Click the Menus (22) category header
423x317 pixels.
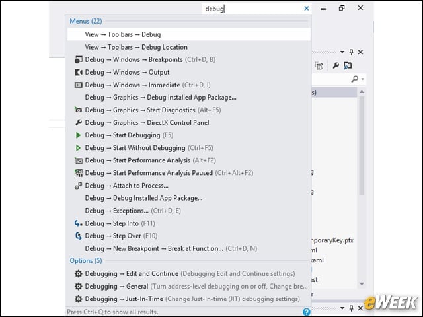coord(86,21)
